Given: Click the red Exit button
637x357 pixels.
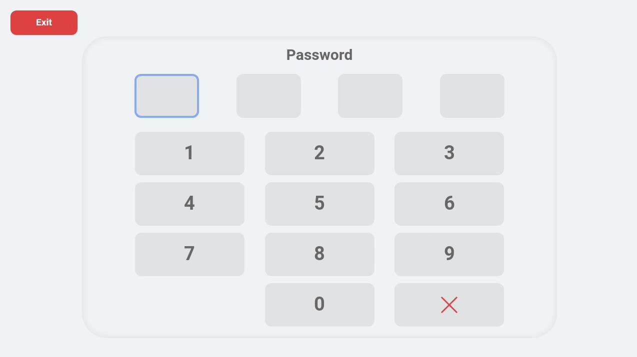Looking at the screenshot, I should (x=44, y=22).
